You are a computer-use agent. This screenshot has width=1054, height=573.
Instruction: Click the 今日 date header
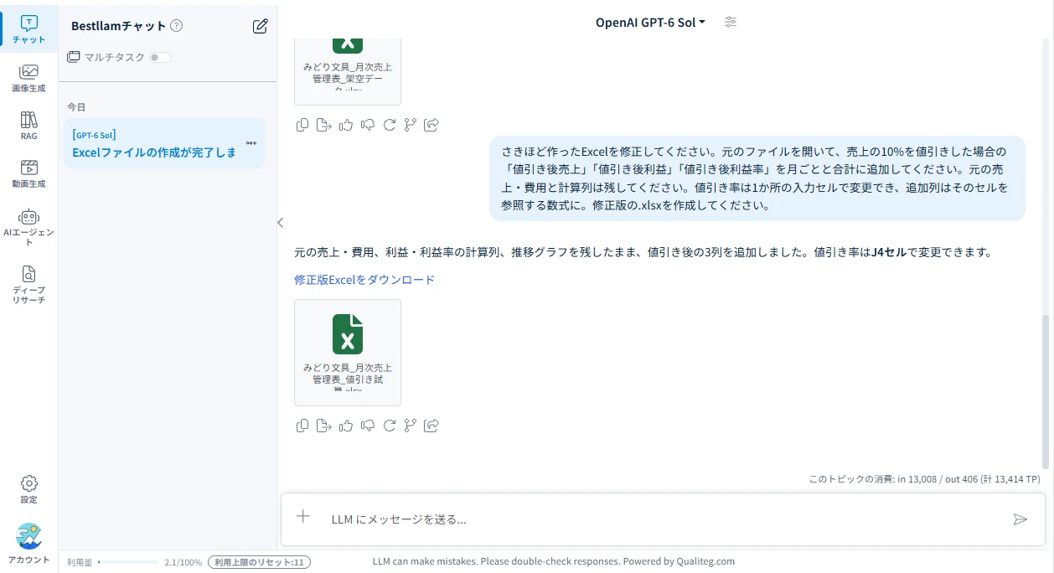(x=76, y=107)
